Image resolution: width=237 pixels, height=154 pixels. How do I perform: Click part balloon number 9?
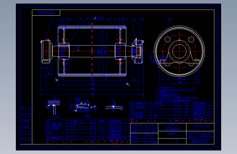(x=135, y=19)
